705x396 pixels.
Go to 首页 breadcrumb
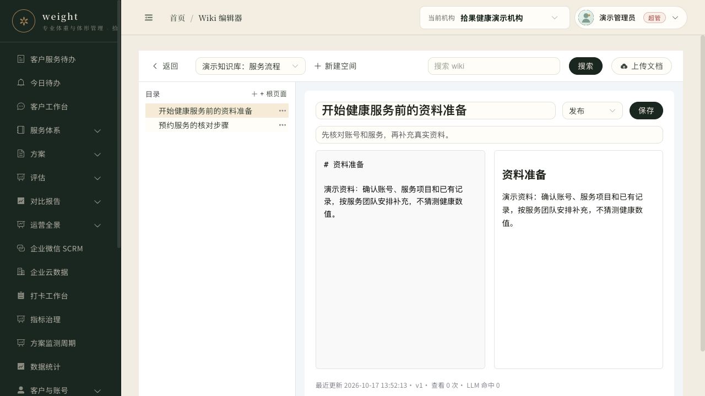177,18
